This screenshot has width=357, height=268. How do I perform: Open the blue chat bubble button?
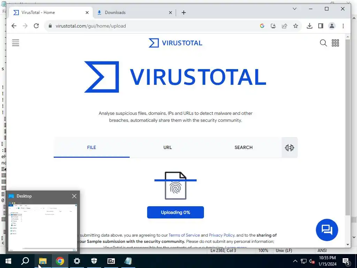coord(327,230)
